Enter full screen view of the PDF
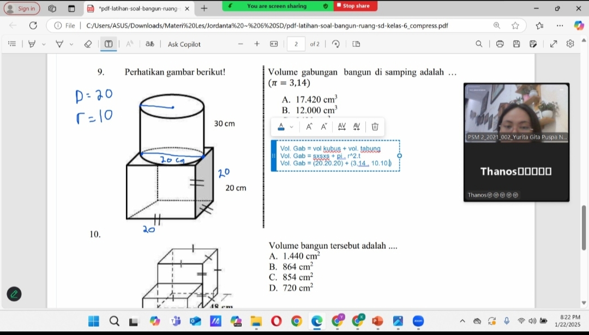This screenshot has height=335, width=589. tap(554, 44)
